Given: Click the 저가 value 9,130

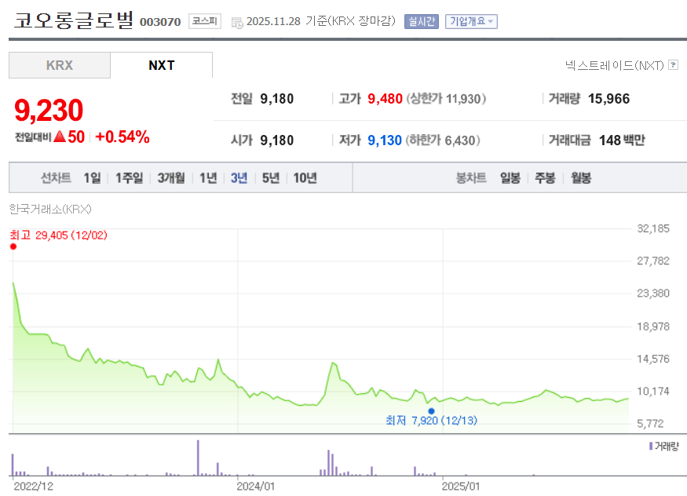Looking at the screenshot, I should tap(384, 140).
